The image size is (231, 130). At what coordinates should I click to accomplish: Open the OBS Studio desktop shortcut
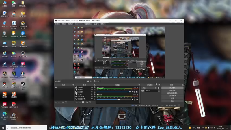pos(23,54)
